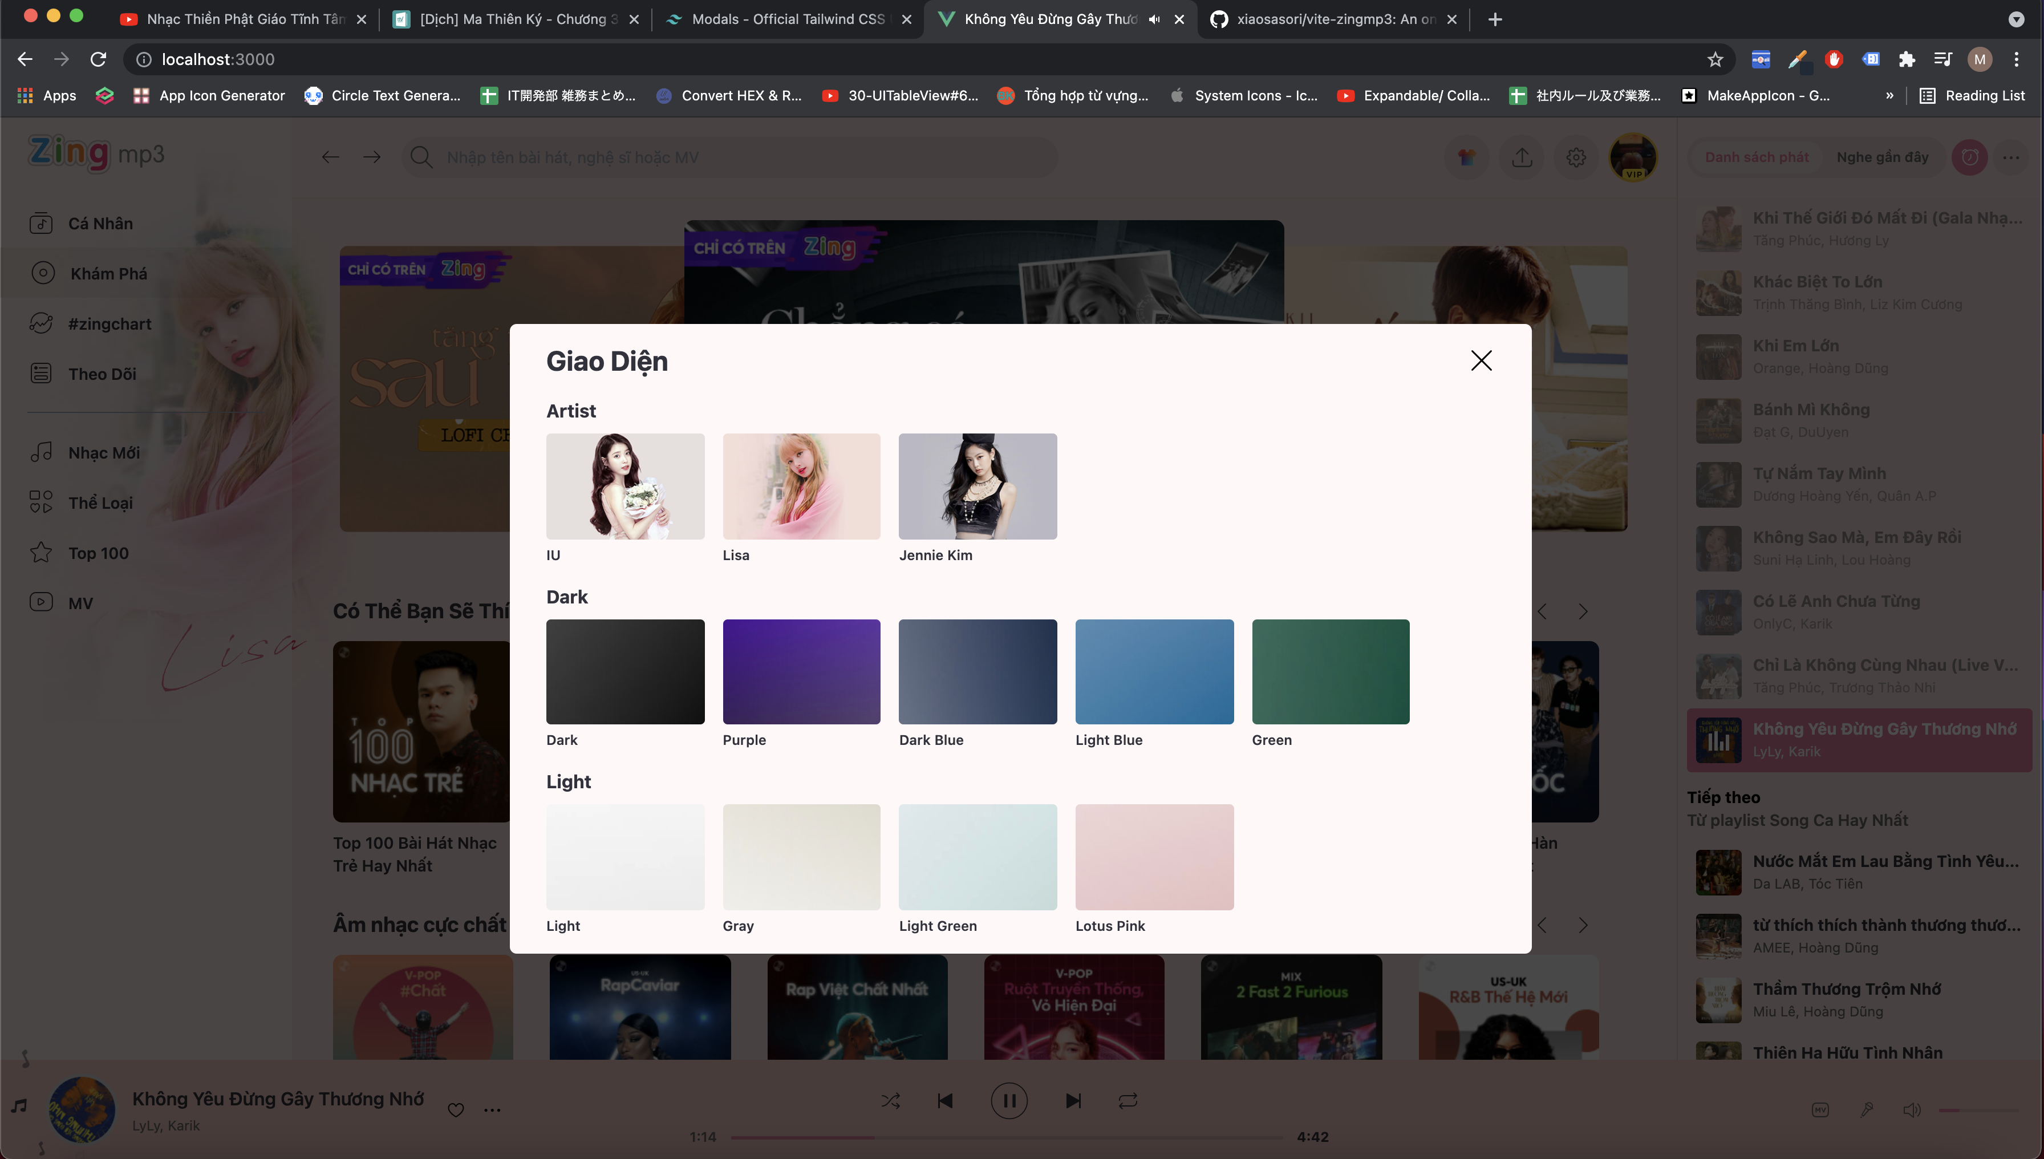Choose the Dark theme swatch

click(x=625, y=671)
